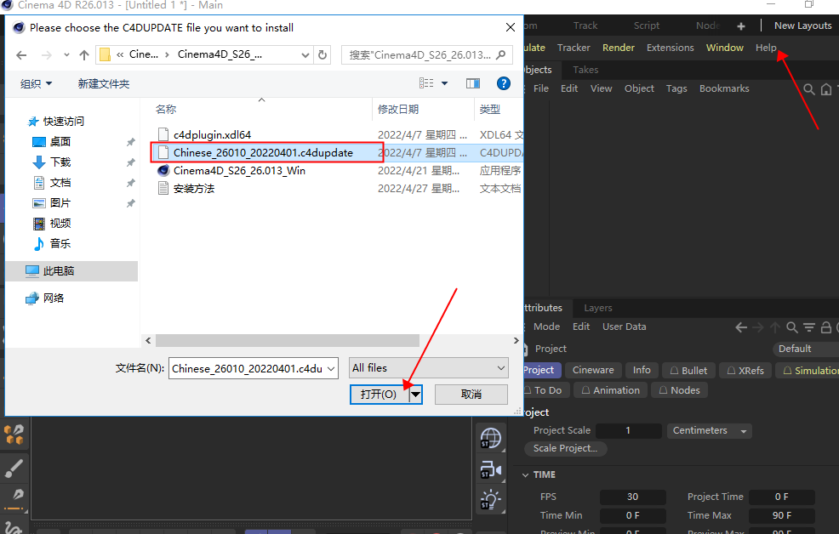Click the 新建文件夹 button

coord(103,84)
